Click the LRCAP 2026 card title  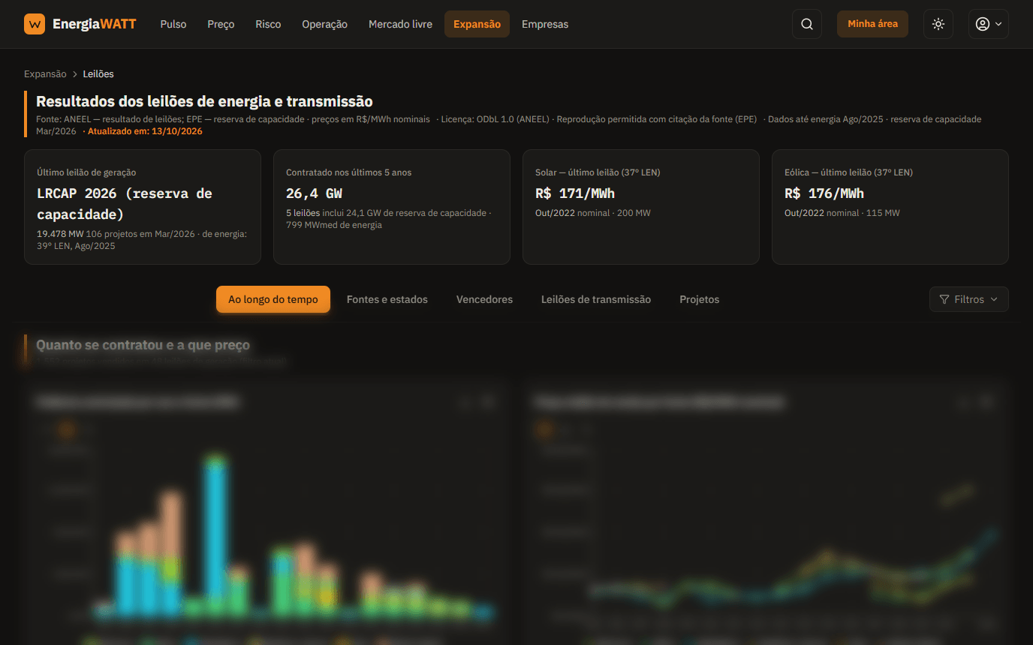(125, 204)
